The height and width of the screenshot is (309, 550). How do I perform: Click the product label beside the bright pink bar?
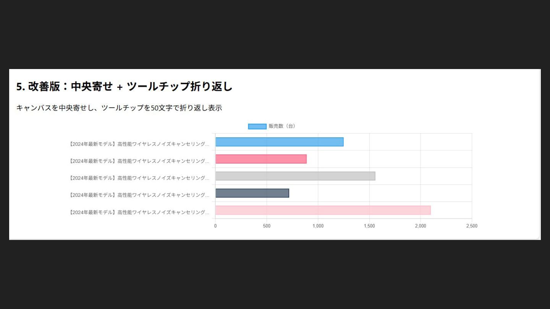point(139,161)
